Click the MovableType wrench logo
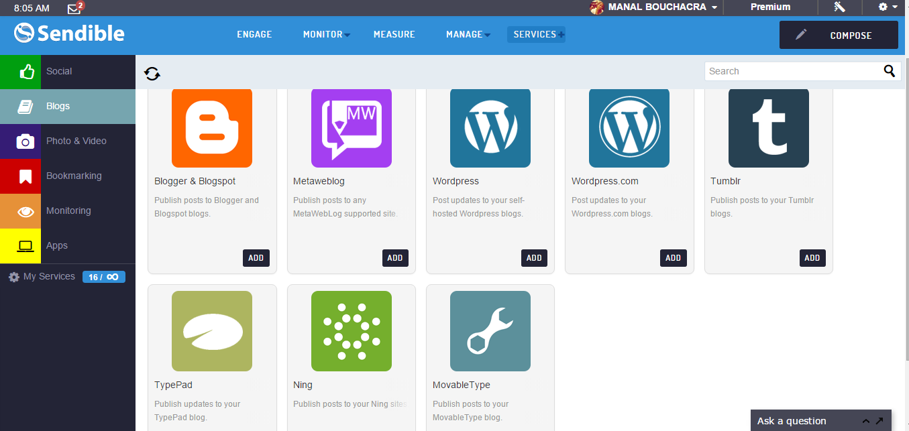Image resolution: width=909 pixels, height=431 pixels. 490,331
